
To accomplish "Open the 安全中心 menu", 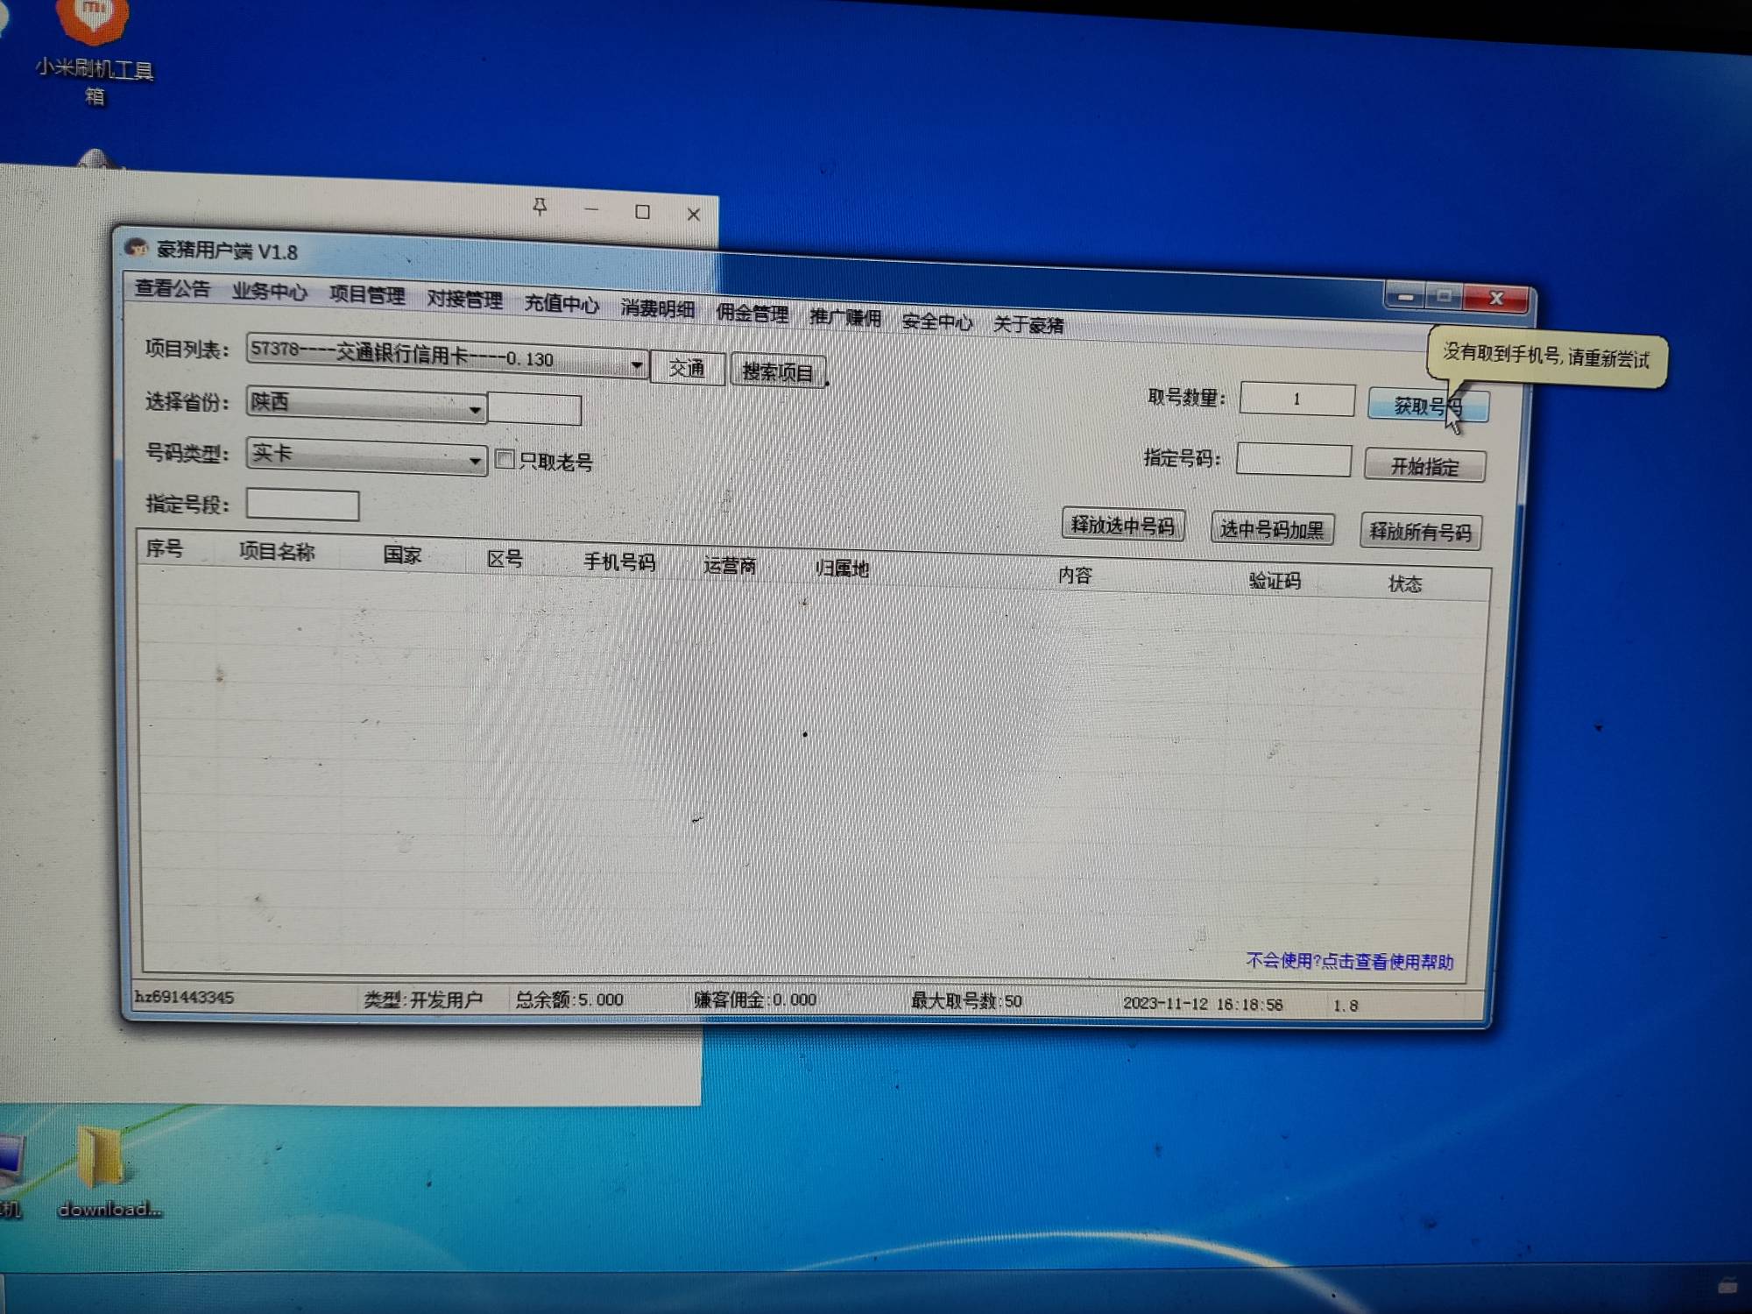I will (x=936, y=322).
